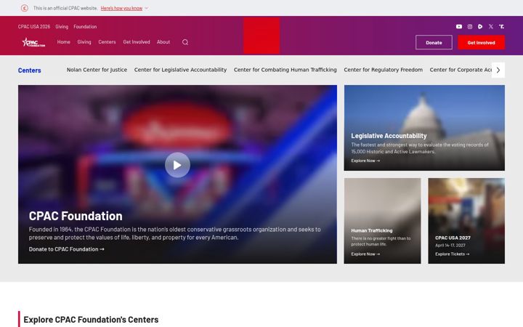Image resolution: width=523 pixels, height=327 pixels.
Task: Open the Giving link in top bar
Action: (62, 26)
